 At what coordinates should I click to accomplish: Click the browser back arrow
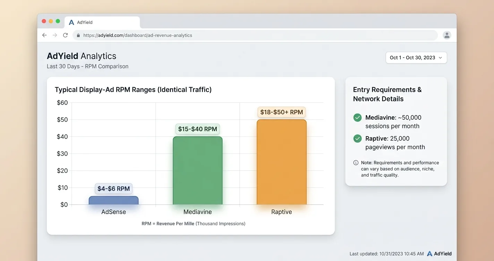[x=44, y=35]
